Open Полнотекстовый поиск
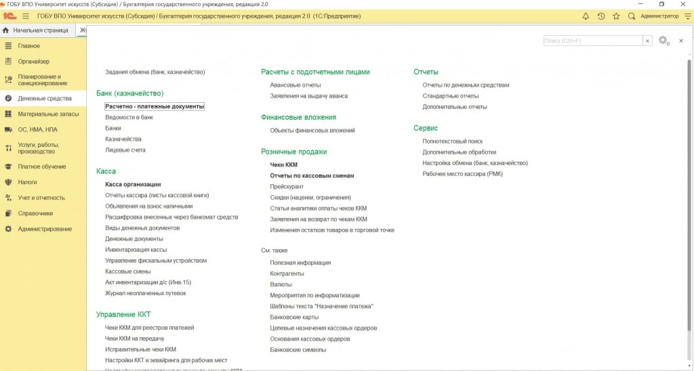 coord(453,141)
